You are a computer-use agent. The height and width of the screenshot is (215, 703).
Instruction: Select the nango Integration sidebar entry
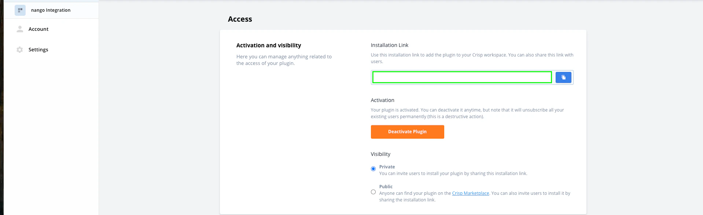pos(51,10)
